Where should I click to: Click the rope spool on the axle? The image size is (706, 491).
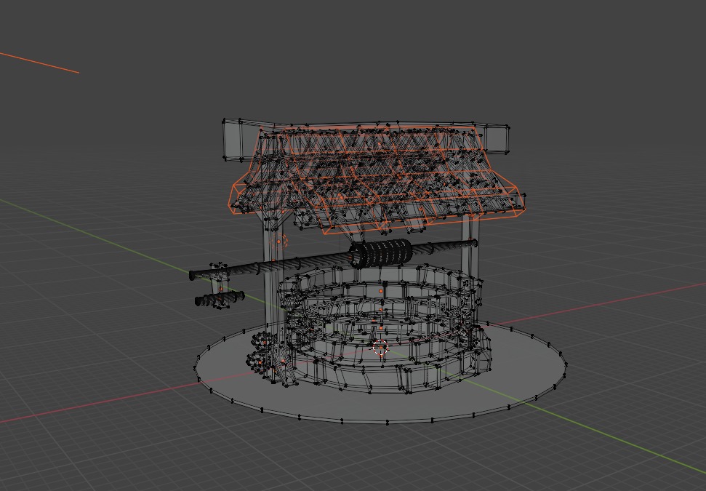pos(381,253)
